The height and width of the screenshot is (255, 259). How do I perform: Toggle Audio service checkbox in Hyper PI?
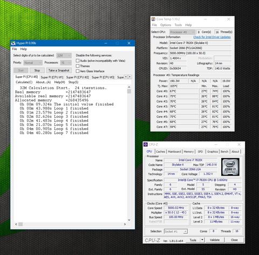pyautogui.click(x=78, y=61)
